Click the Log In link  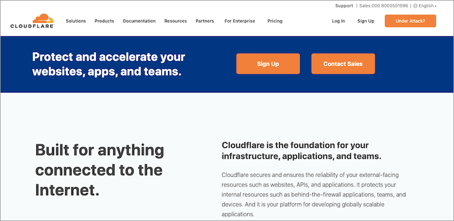pos(339,21)
